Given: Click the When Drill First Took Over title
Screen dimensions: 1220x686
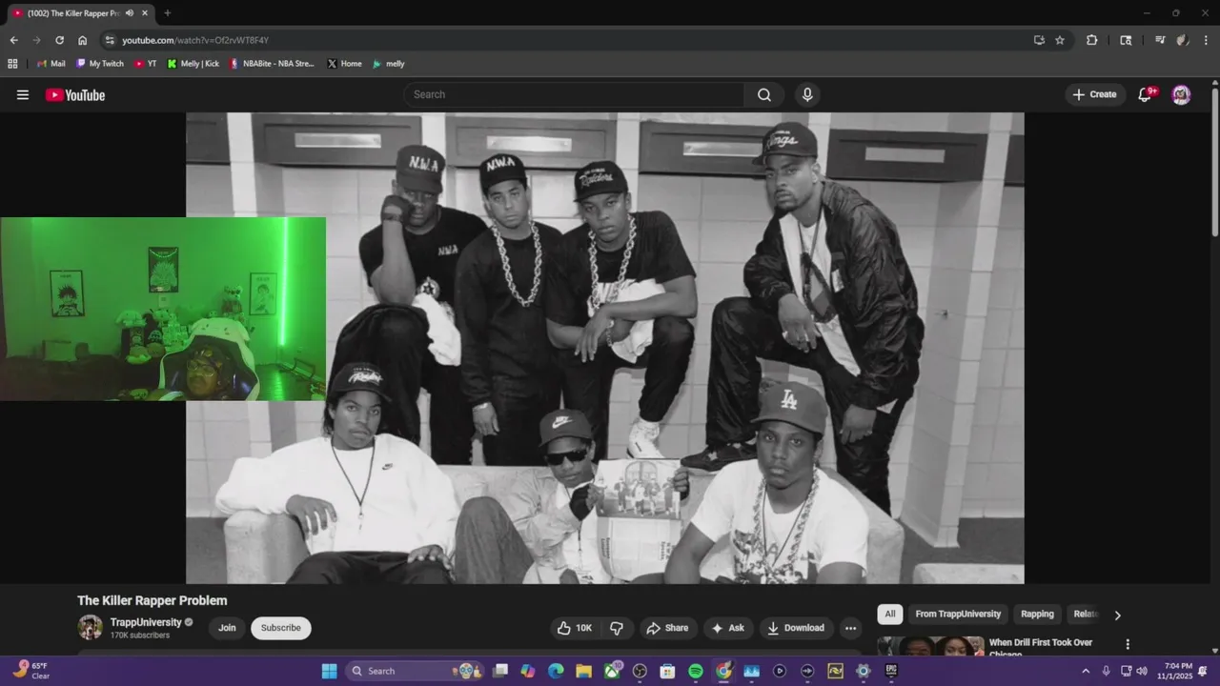Looking at the screenshot, I should point(1040,647).
